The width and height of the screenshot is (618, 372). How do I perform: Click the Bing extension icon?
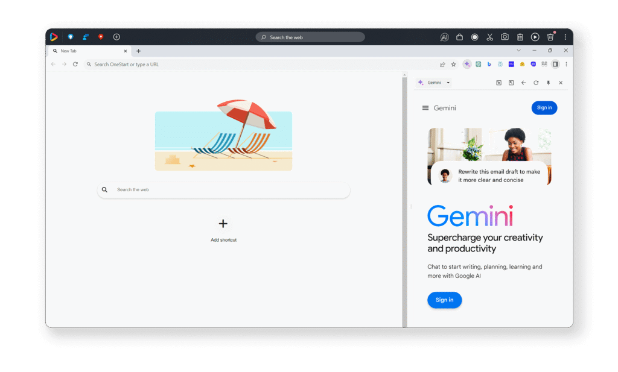[489, 65]
